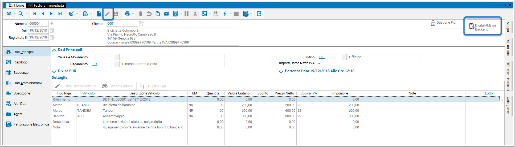Open the dropdown arrow next to print icon

tap(133, 14)
